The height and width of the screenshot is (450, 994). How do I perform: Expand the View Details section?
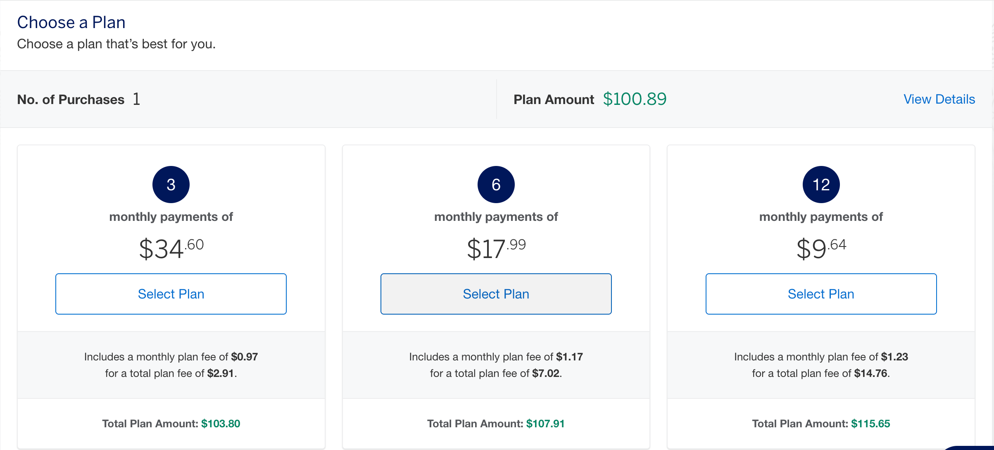939,99
